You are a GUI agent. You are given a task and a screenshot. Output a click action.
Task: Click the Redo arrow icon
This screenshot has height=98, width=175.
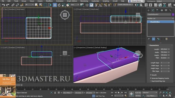(8, 5)
